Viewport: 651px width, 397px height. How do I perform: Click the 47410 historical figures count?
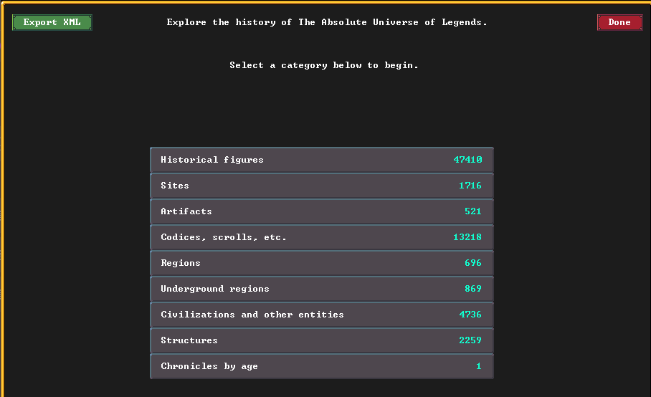pyautogui.click(x=467, y=160)
